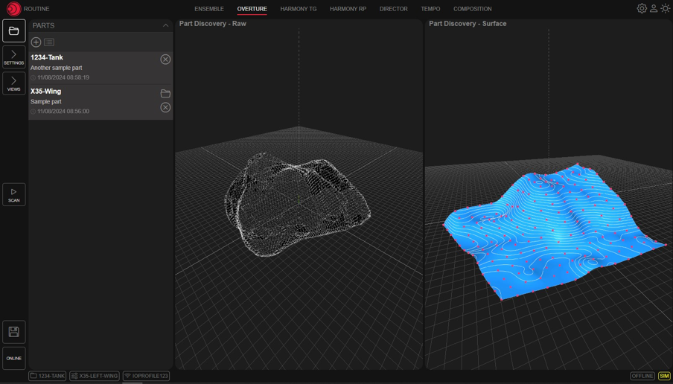
Task: Delete the X35-Wing part
Action: (165, 108)
